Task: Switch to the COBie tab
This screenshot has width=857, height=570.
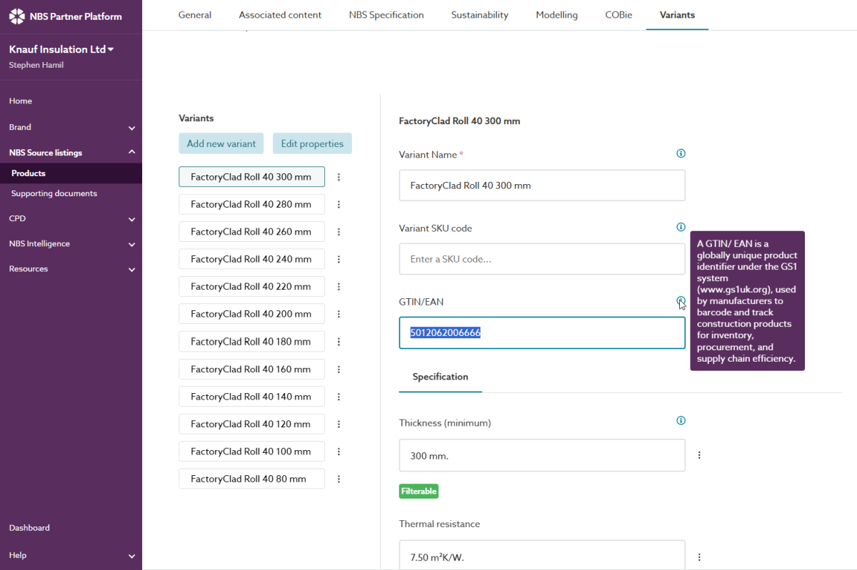Action: [619, 15]
